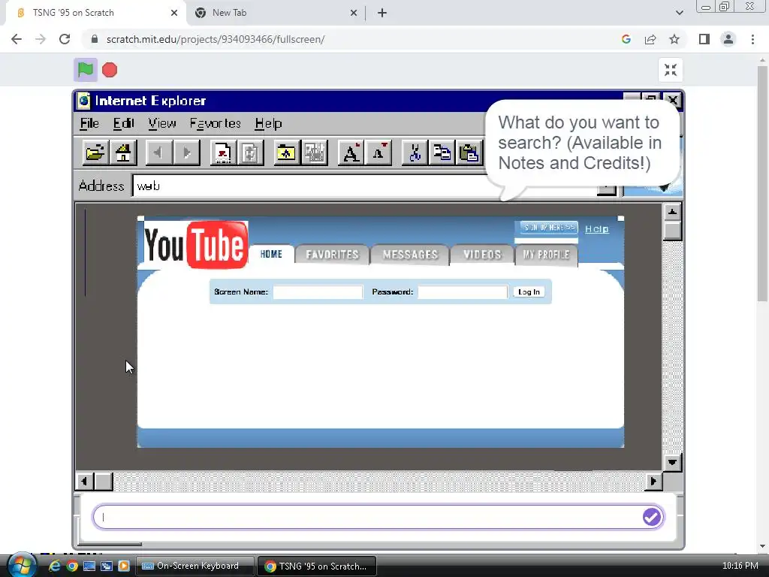Reload the Chrome page
The image size is (769, 577).
[x=65, y=39]
